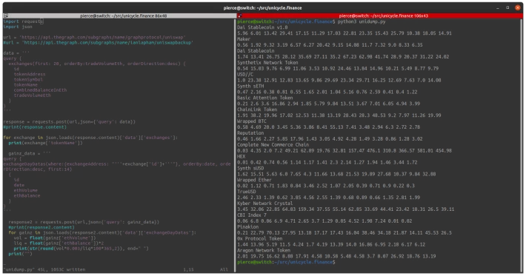Click the 'ChainLink Token' output line
Screen dimensions: 526x276
(257, 110)
